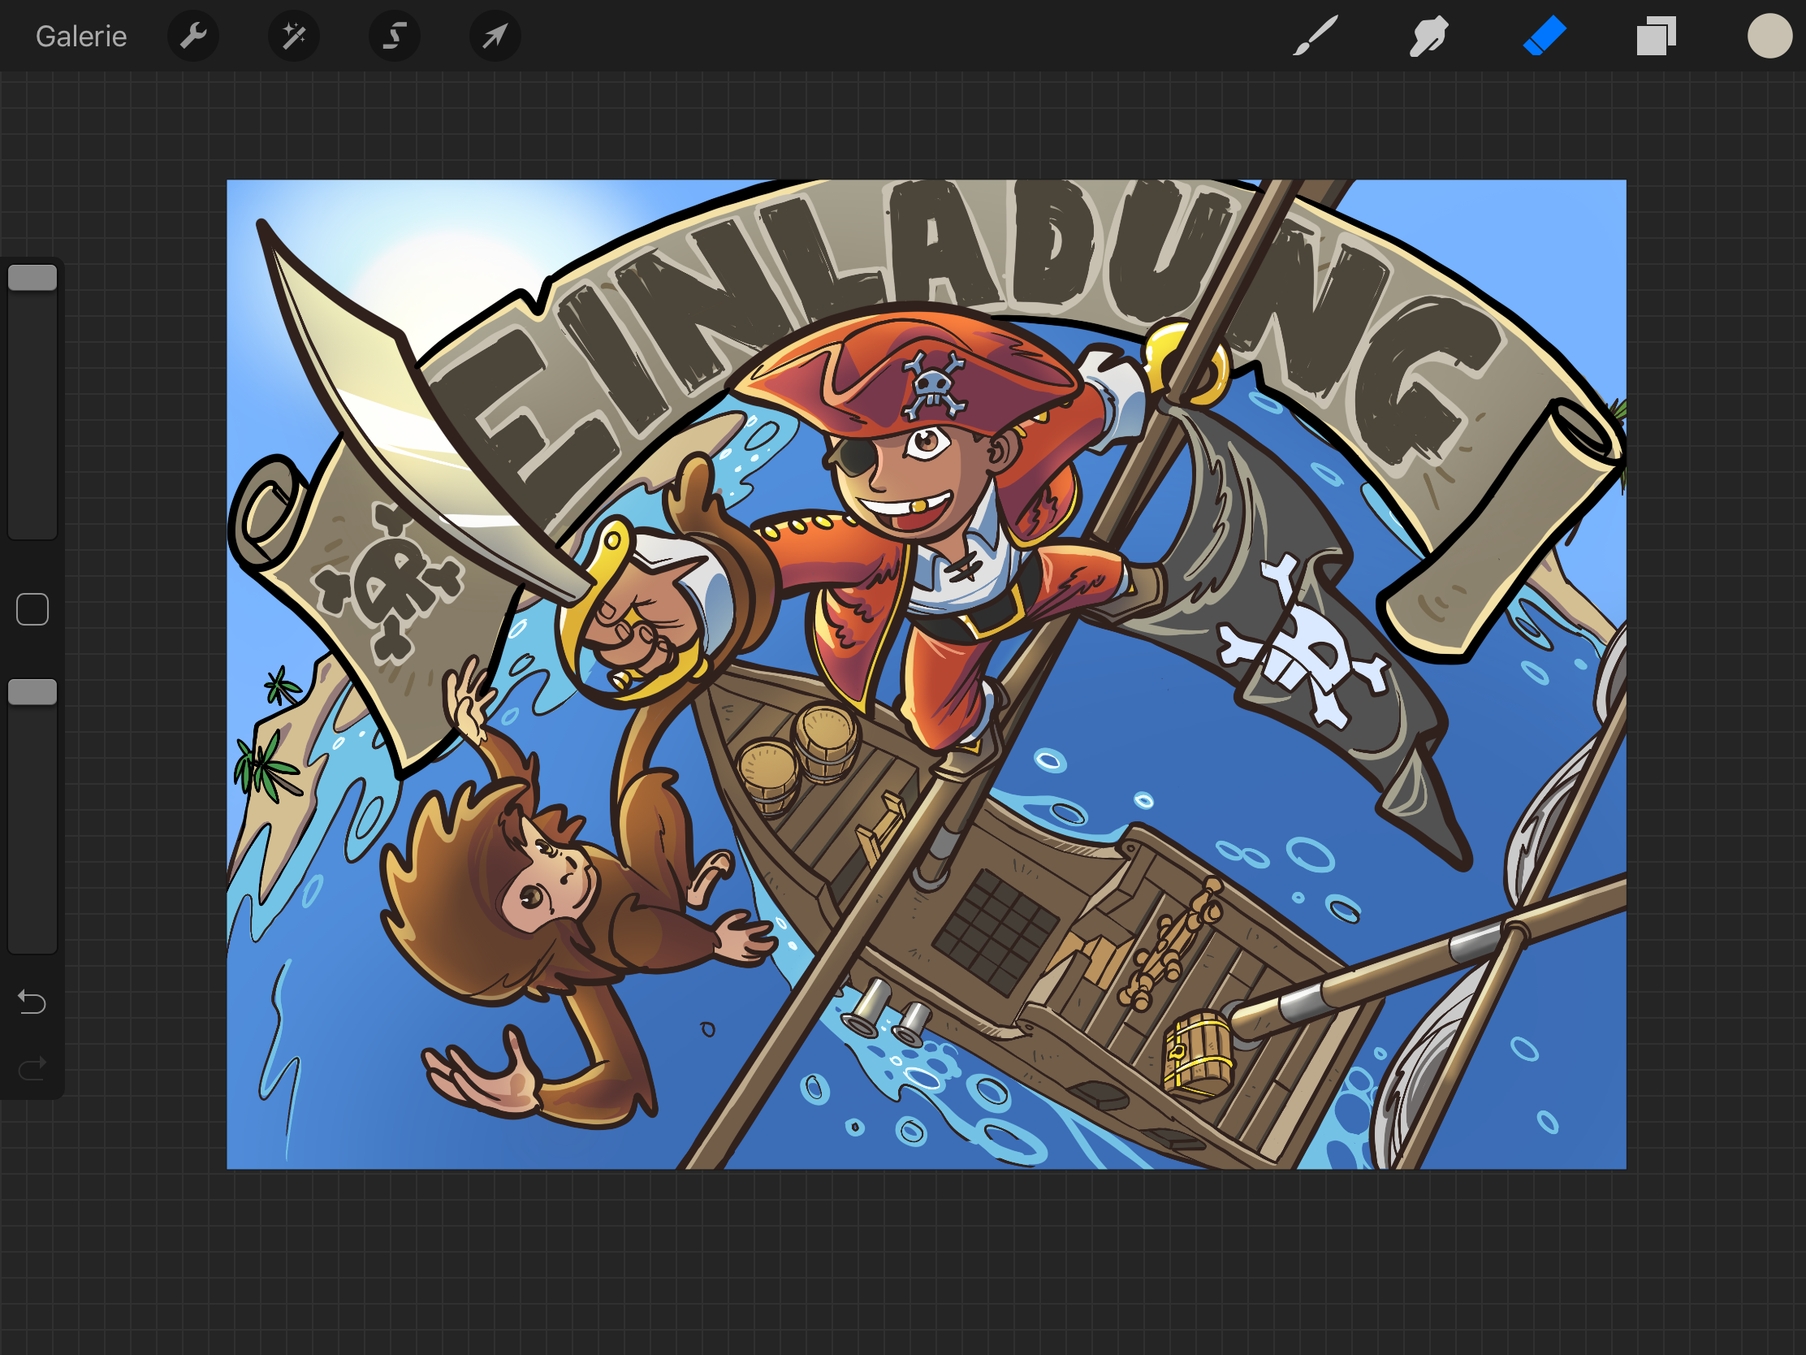Click the brush size slider handle

click(x=32, y=278)
